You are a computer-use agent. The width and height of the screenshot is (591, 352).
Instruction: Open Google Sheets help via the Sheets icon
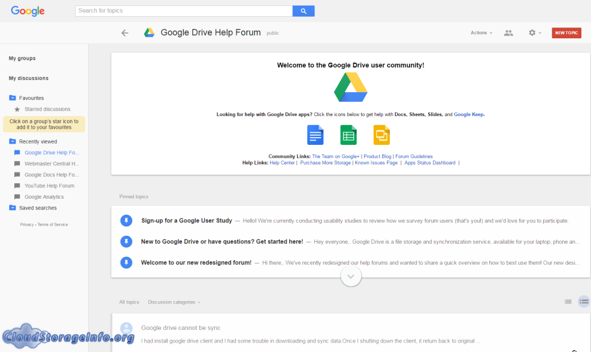click(348, 135)
